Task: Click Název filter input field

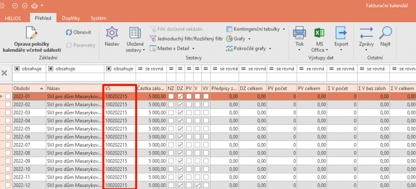Action: pos(75,77)
